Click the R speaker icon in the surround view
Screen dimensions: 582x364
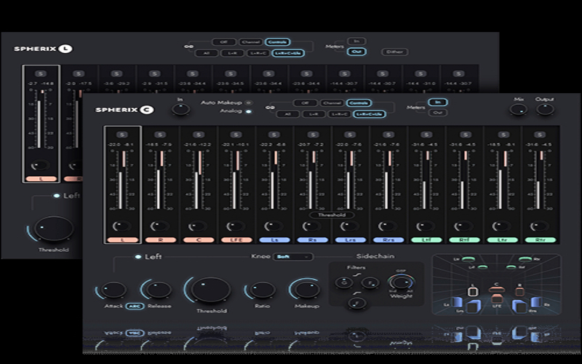tap(520, 291)
